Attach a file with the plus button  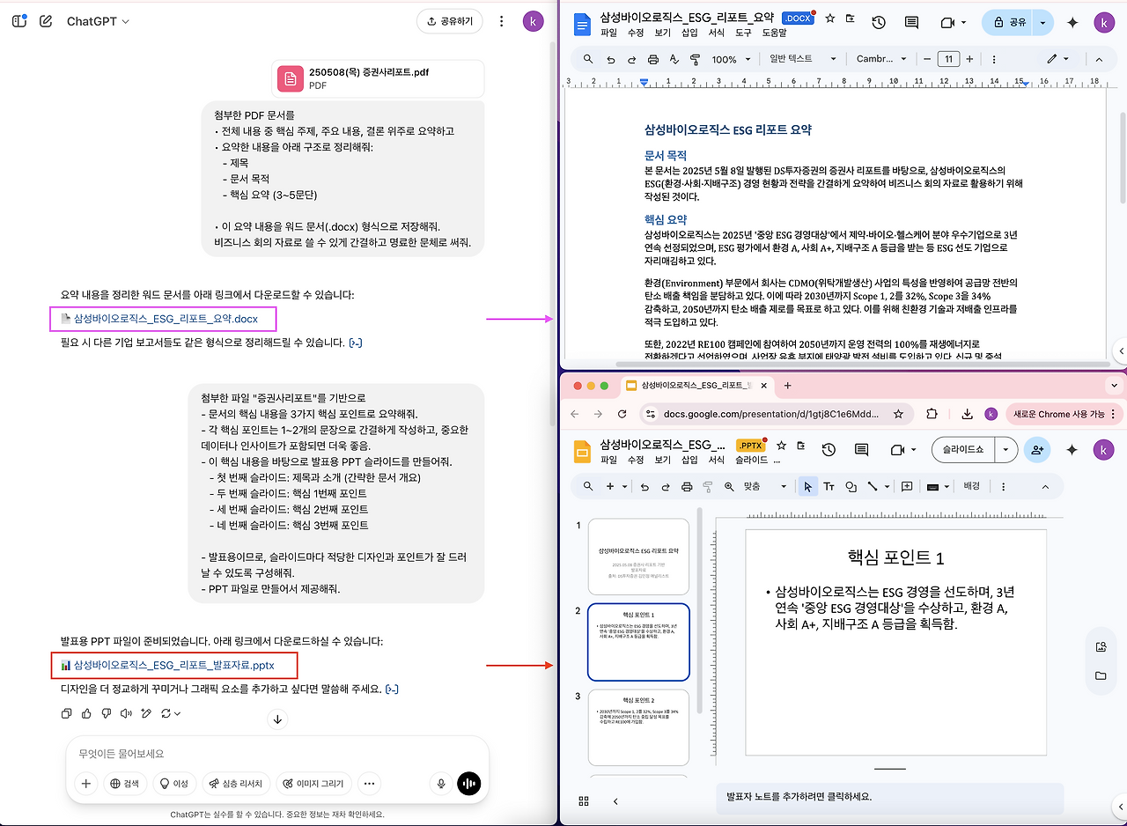coord(86,784)
